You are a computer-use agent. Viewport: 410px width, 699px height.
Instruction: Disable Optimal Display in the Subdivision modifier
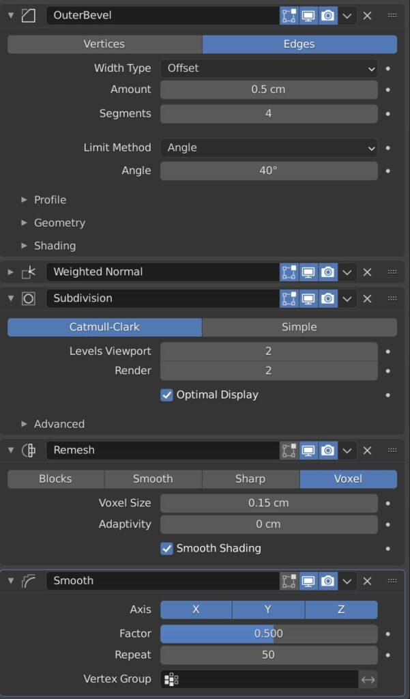(x=166, y=395)
